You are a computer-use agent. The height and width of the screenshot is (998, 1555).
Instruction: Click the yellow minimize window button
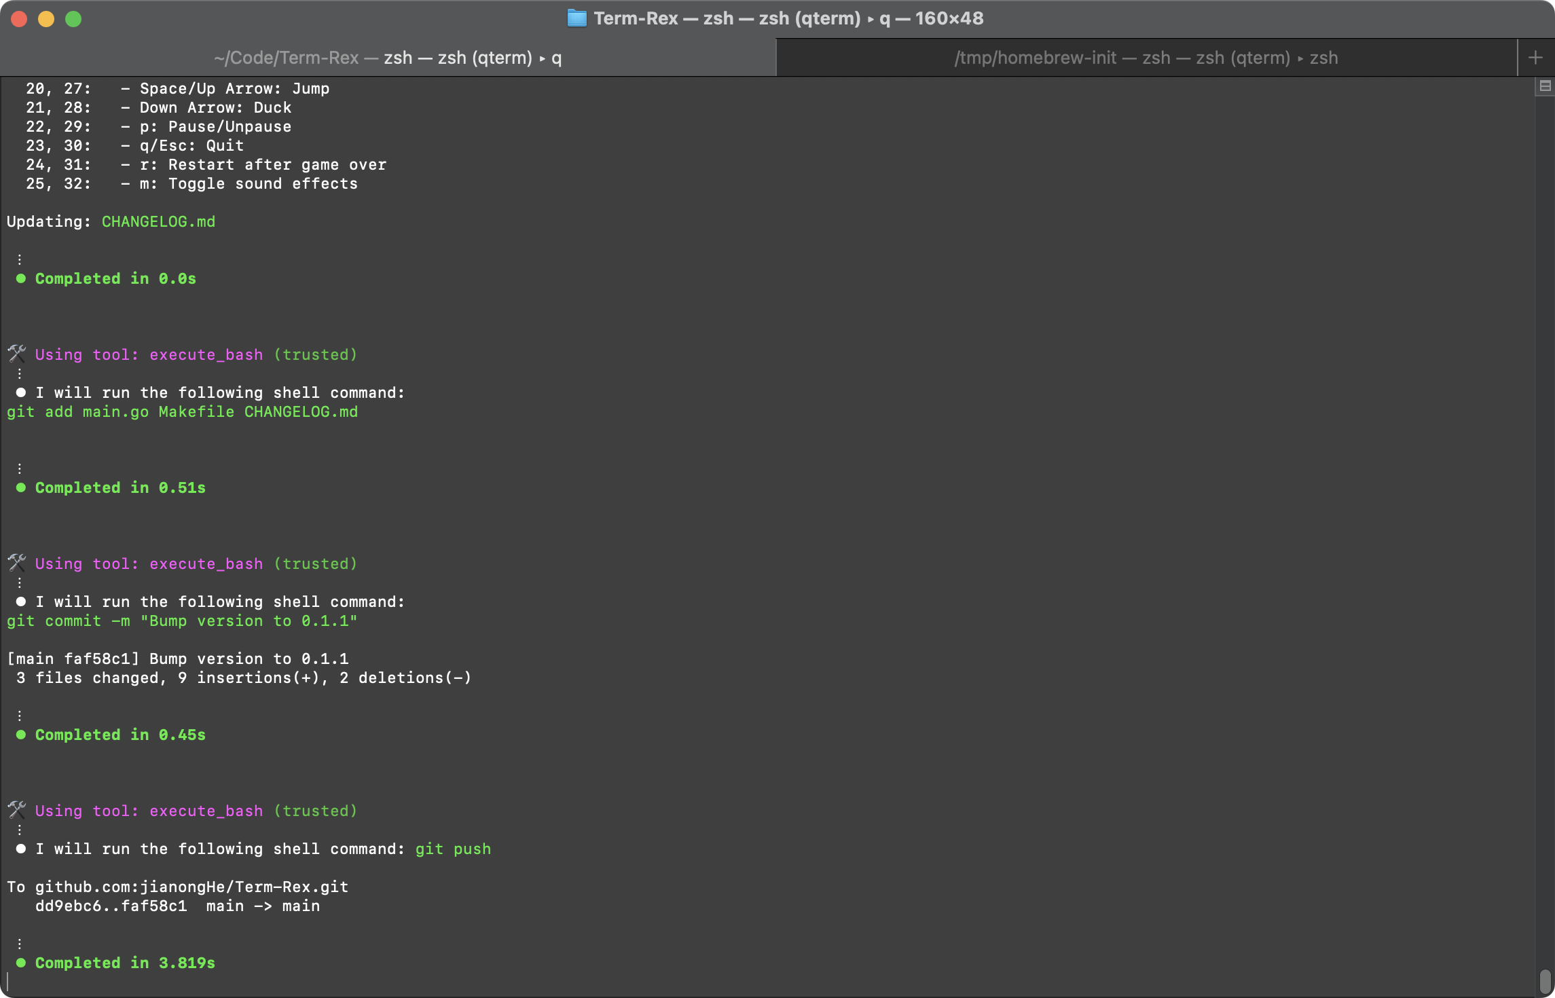click(46, 19)
